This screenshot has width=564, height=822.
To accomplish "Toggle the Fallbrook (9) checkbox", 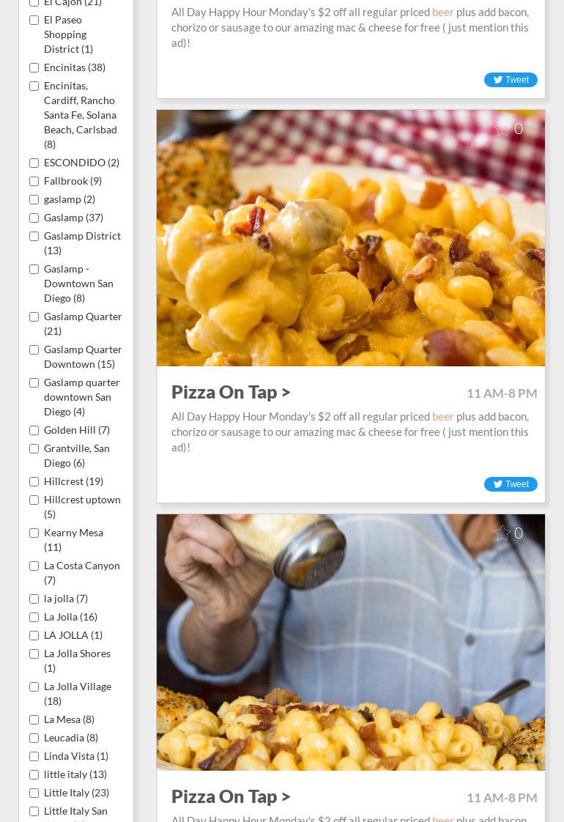I will point(34,182).
